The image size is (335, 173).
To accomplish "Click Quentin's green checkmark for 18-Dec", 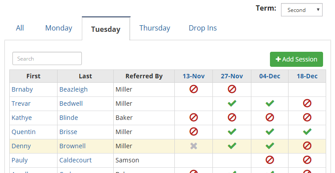I will [307, 131].
